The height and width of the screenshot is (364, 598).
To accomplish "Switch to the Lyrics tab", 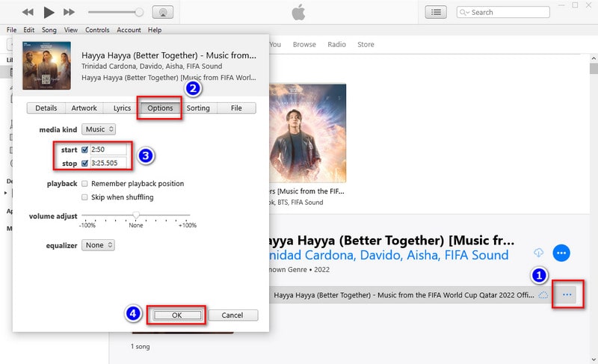I will (122, 108).
